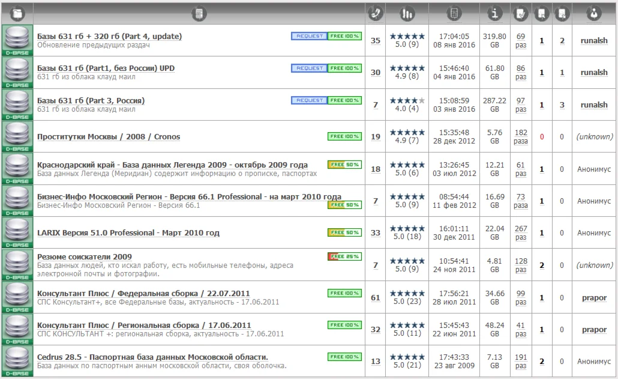Viewport: 618px width, 379px height.
Task: Open uploader prapor on Федеральная сборка row
Action: (x=594, y=298)
